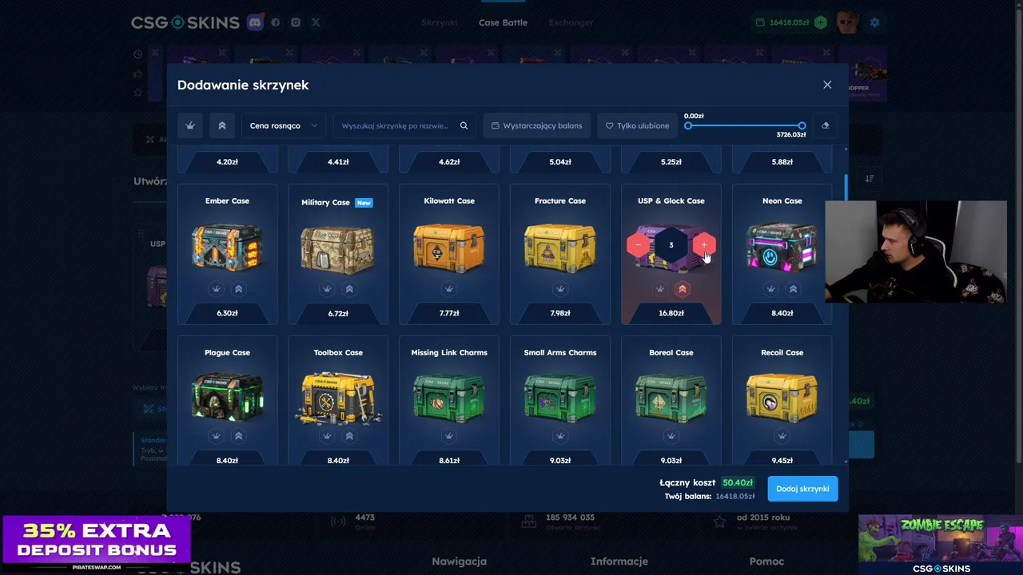Screen dimensions: 1023x575
Task: Select the Ember Case image
Action: click(227, 247)
